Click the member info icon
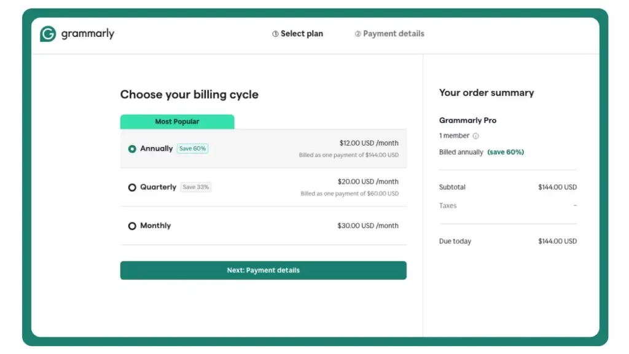 coord(475,136)
